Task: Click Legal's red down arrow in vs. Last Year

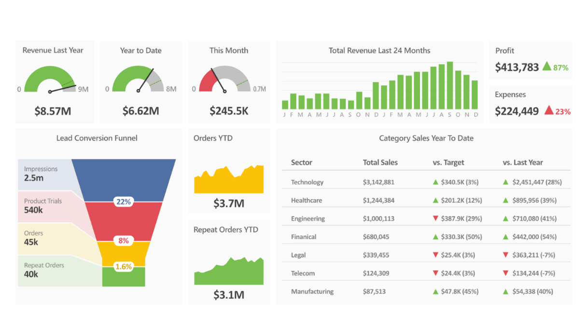Action: point(506,255)
